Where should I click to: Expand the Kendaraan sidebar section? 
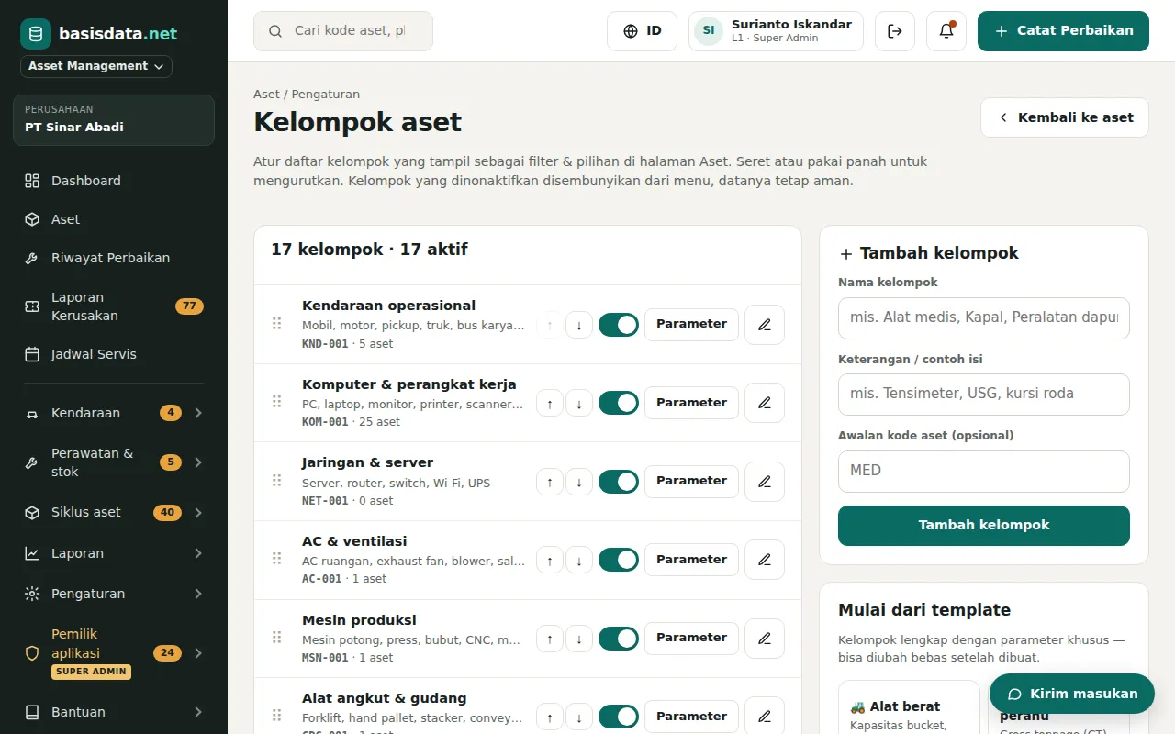tap(114, 413)
